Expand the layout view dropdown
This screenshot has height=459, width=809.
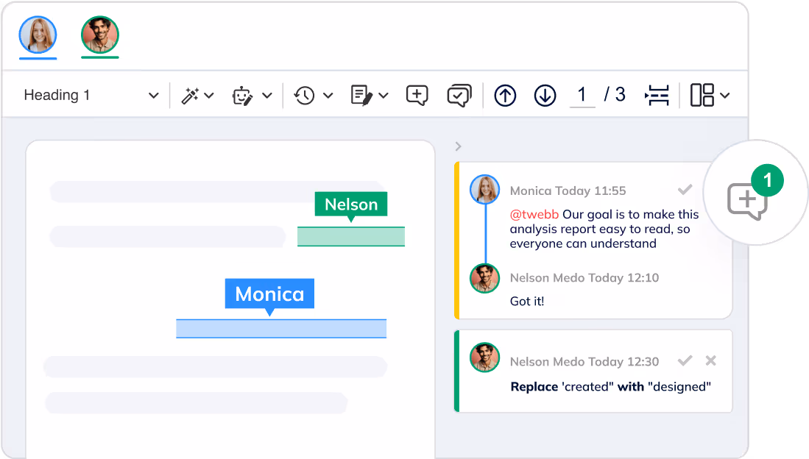[x=710, y=96]
